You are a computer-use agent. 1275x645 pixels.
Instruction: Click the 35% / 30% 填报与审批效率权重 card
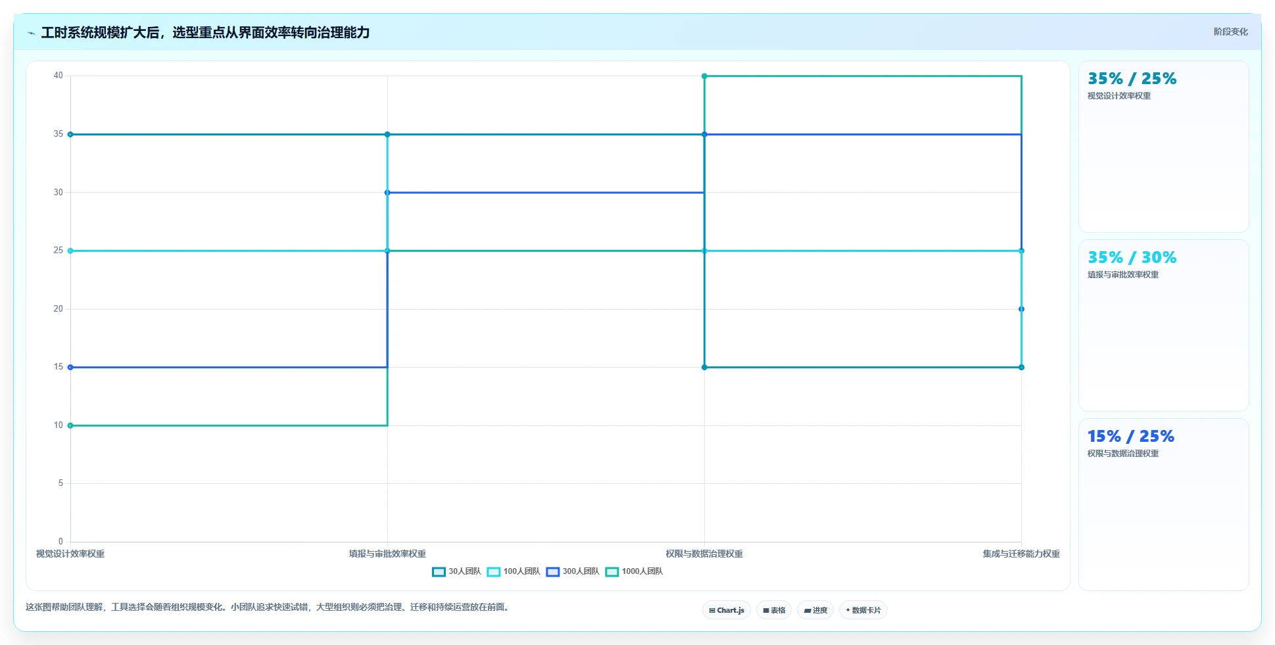(1164, 325)
